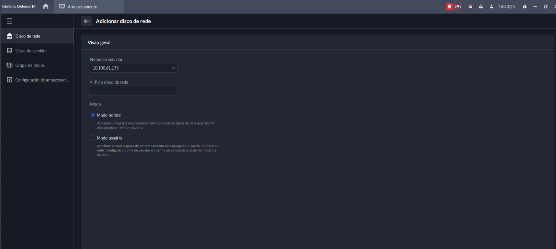Go to the home page icon
The width and height of the screenshot is (556, 249).
46,7
